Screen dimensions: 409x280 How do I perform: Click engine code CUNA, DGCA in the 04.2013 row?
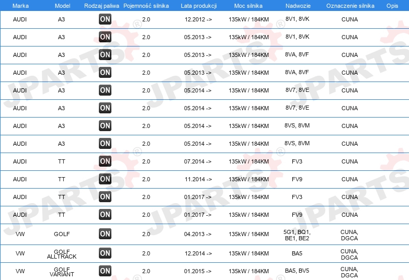349,235
